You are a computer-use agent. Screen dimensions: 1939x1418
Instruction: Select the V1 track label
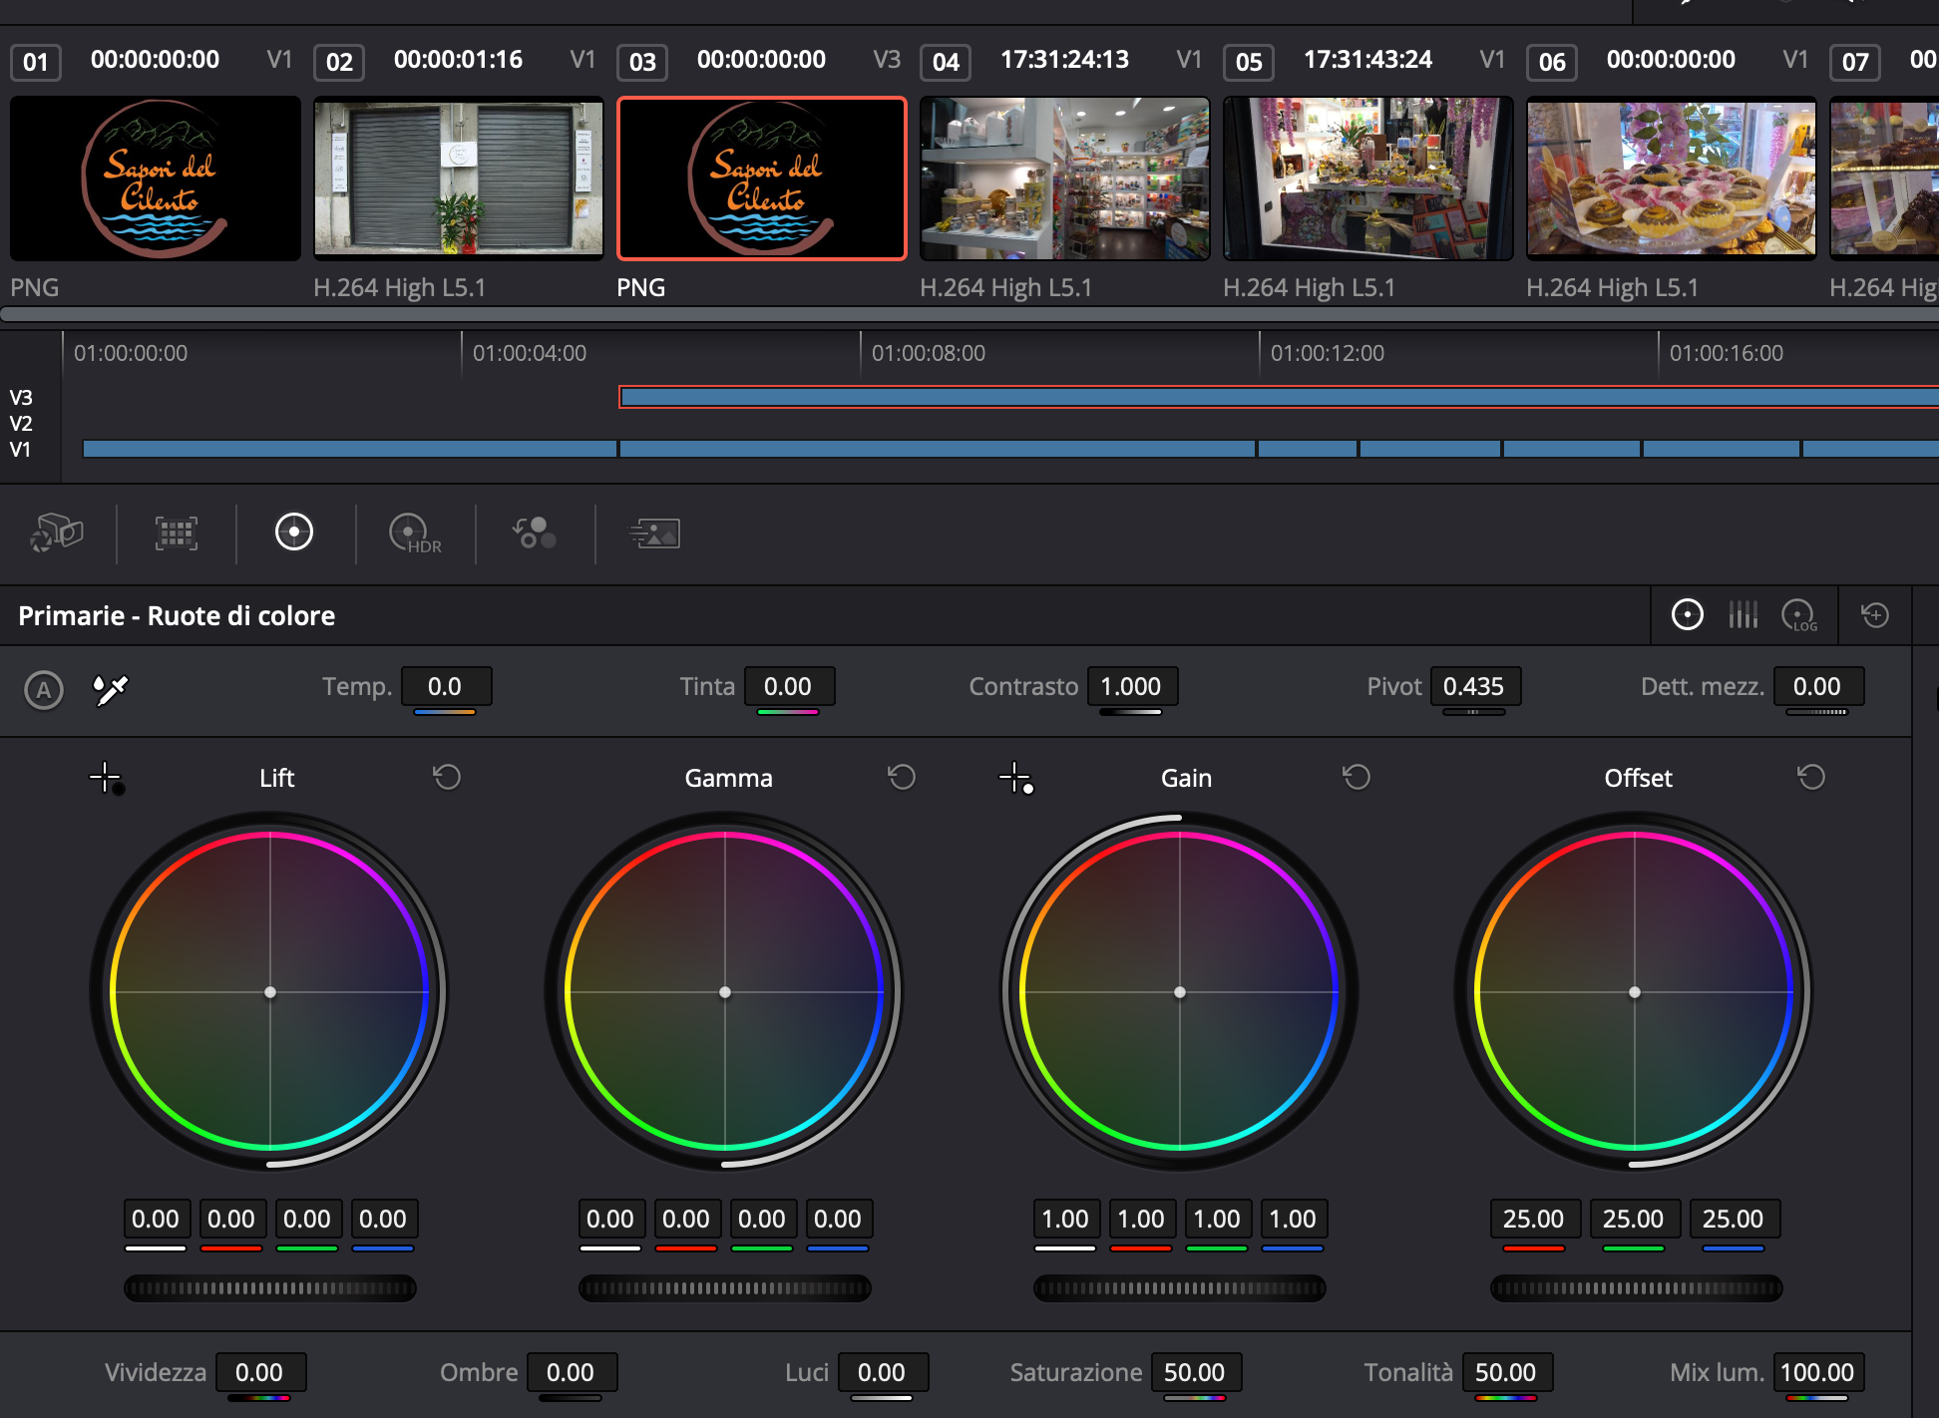point(21,449)
